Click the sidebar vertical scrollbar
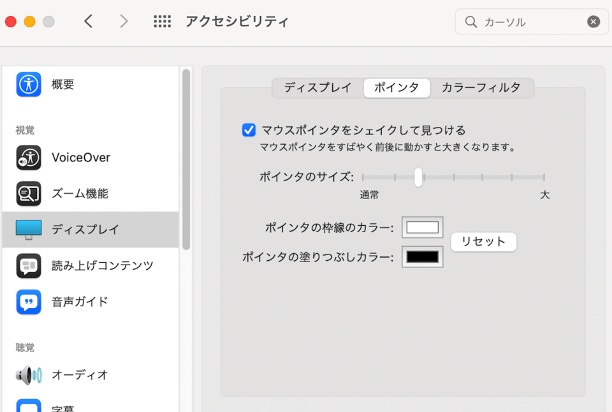 186,159
